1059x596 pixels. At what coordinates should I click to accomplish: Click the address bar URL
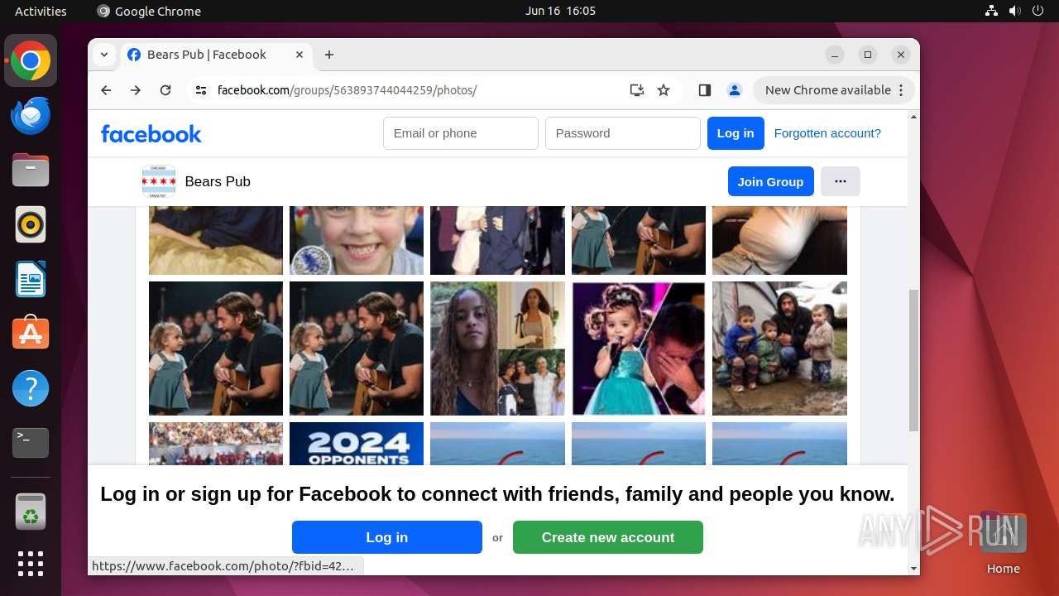pyautogui.click(x=347, y=90)
